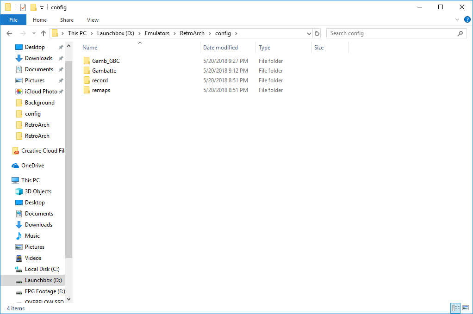
Task: Click Properties icon in quick access toolbar
Action: tap(23, 7)
